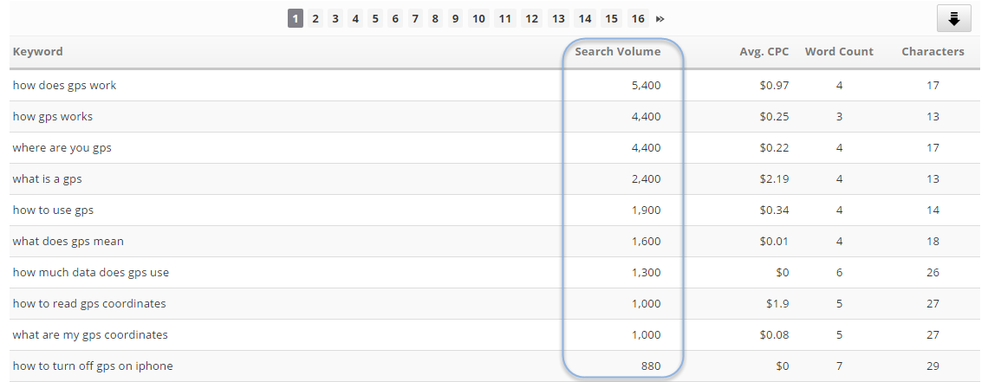Click 'how much data does gps use'
Image resolution: width=988 pixels, height=382 pixels.
pyautogui.click(x=90, y=272)
